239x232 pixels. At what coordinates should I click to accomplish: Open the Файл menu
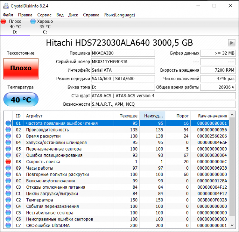coord(8,15)
